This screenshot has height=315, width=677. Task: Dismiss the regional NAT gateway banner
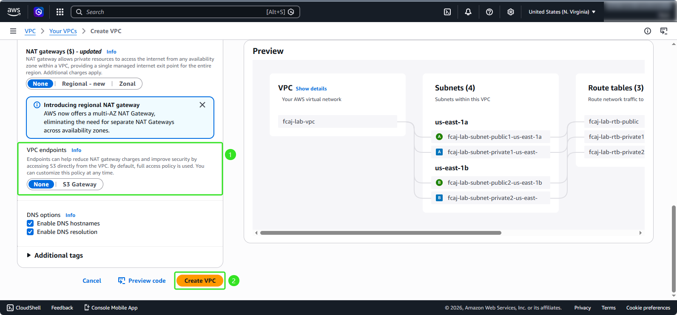click(x=202, y=105)
